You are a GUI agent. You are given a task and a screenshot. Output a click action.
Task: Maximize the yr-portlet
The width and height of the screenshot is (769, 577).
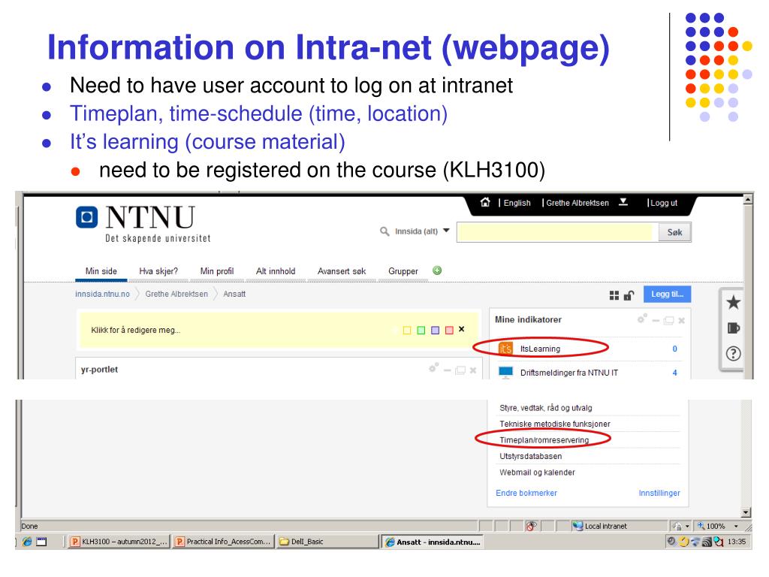click(x=460, y=370)
